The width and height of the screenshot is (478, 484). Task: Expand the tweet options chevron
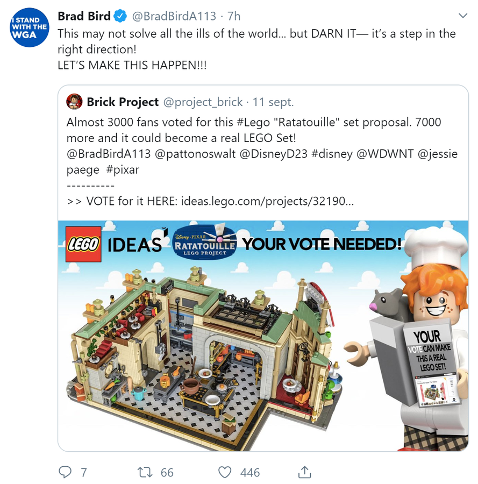tap(463, 16)
